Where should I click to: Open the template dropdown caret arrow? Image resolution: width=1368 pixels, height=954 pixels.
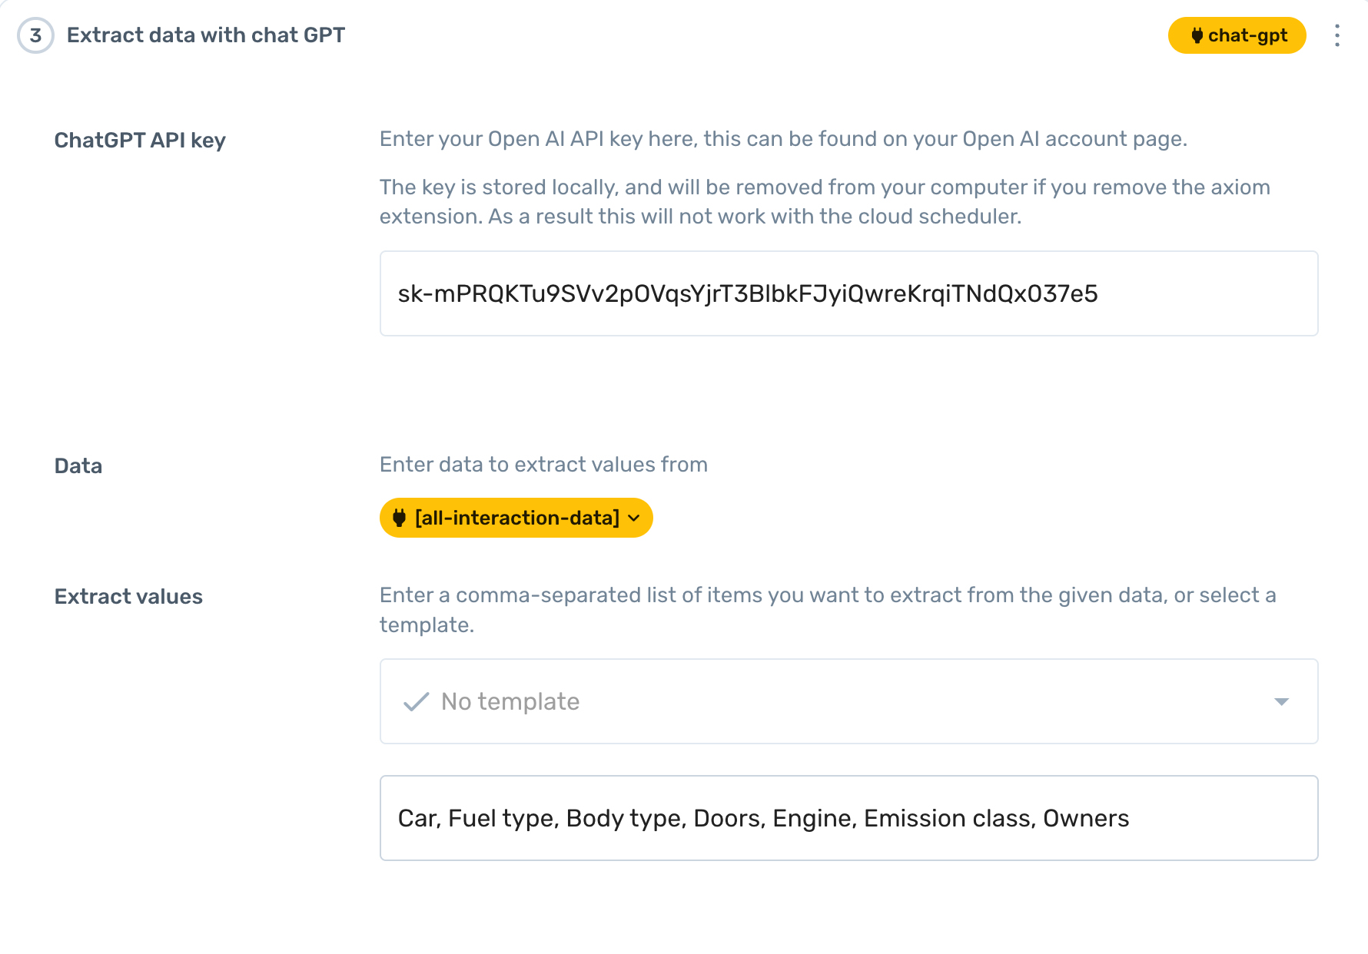[1281, 701]
